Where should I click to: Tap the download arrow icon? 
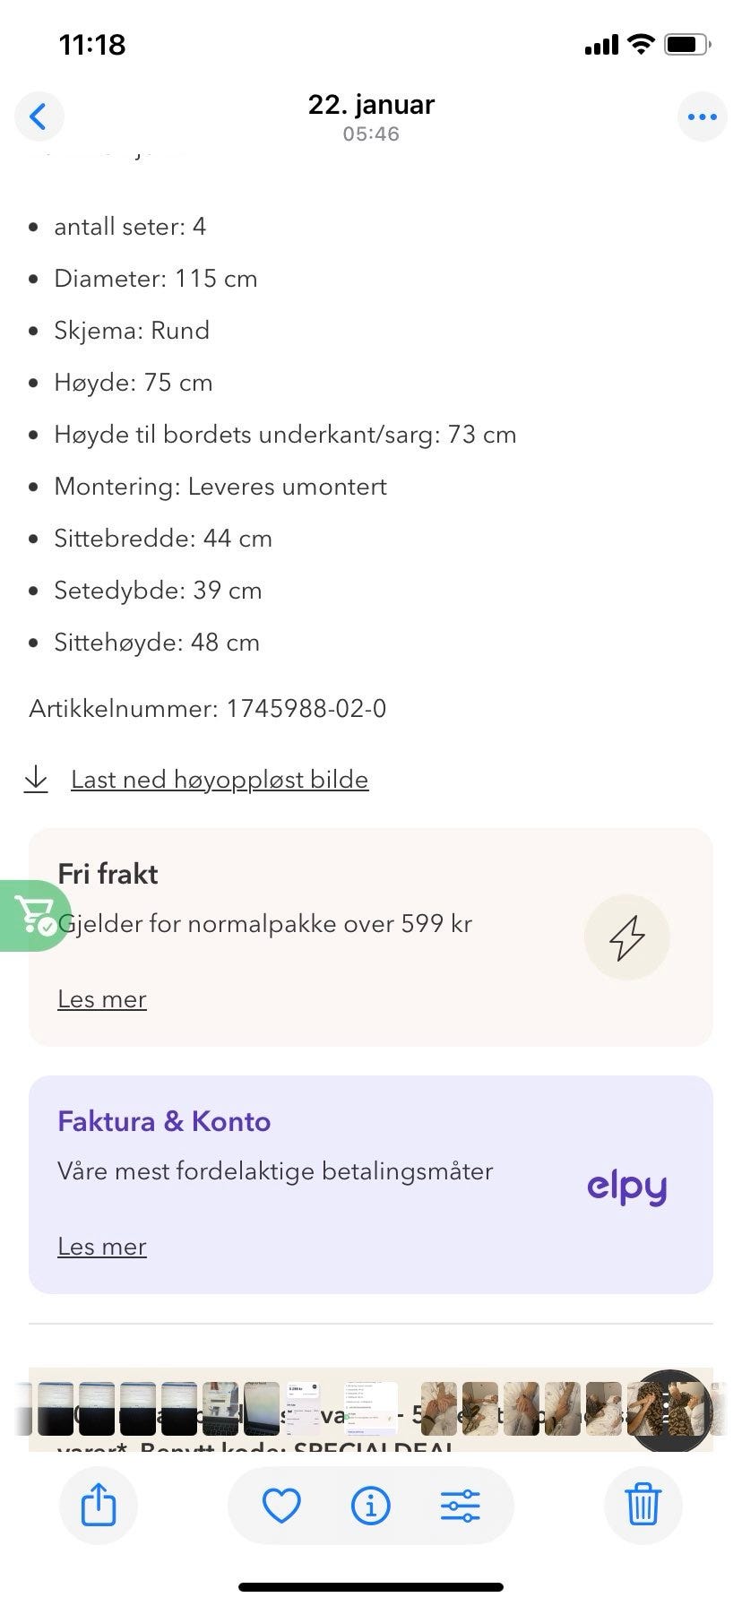[x=36, y=779]
